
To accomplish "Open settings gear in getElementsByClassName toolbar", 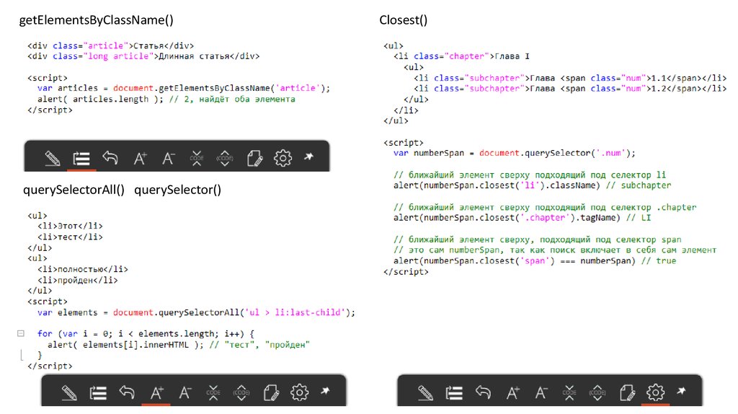I will [x=283, y=158].
